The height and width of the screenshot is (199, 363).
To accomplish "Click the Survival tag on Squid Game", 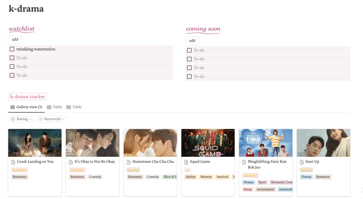I will 222,177.
